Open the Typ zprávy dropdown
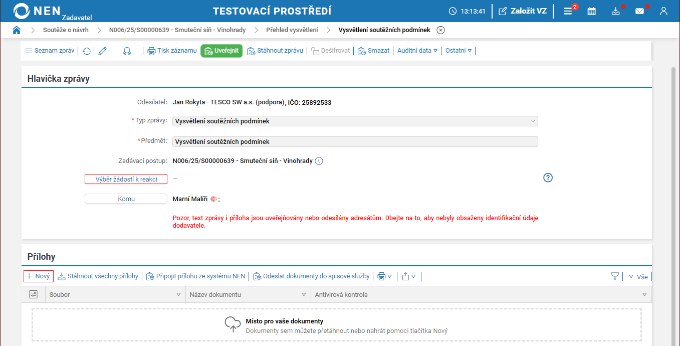 tap(355, 121)
